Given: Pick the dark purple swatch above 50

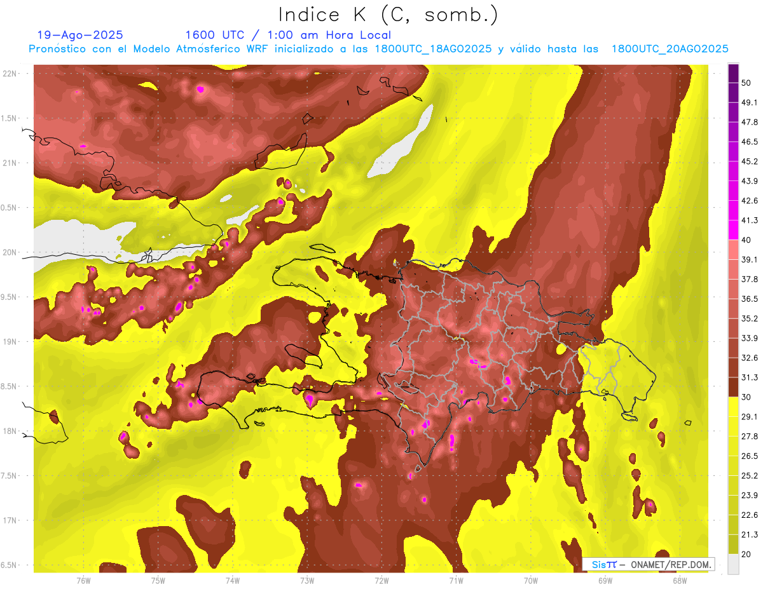Looking at the screenshot, I should click(733, 74).
